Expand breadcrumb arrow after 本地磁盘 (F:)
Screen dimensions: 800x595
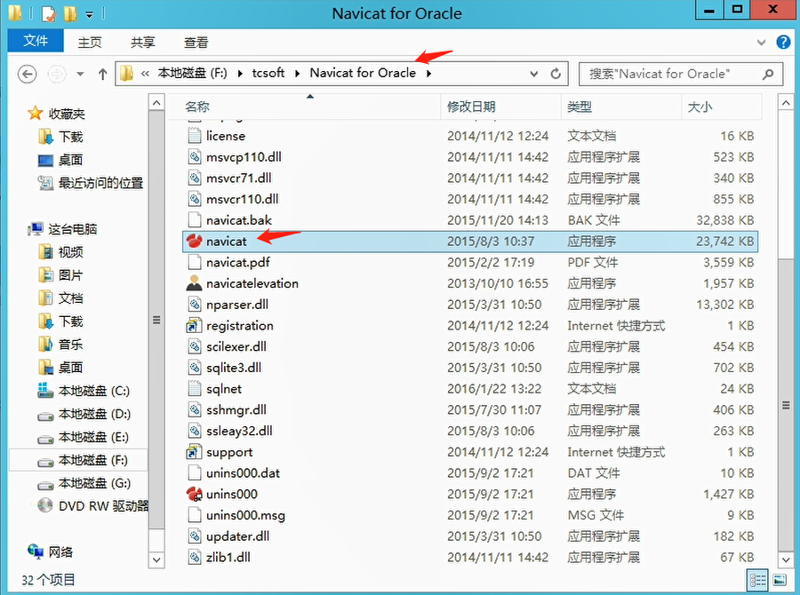[x=239, y=74]
